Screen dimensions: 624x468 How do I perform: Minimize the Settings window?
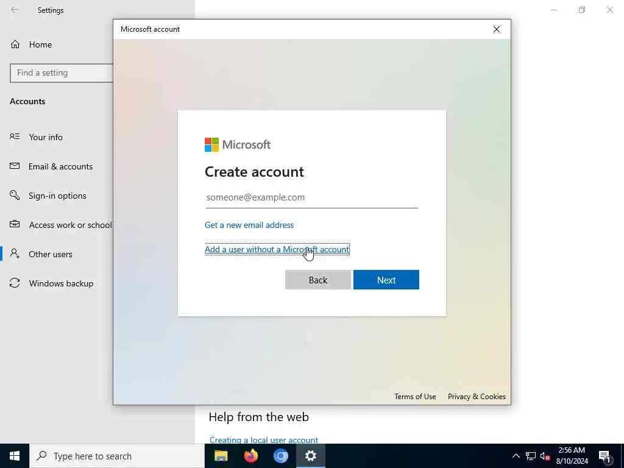coord(553,10)
